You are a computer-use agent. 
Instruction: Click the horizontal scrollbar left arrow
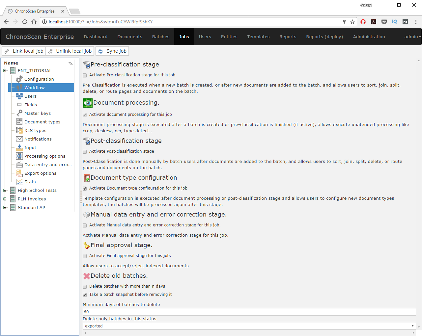coord(85,333)
